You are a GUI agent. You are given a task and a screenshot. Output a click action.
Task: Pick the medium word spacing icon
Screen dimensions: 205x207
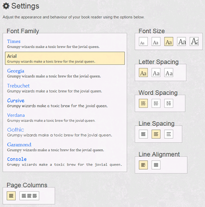coord(156,103)
